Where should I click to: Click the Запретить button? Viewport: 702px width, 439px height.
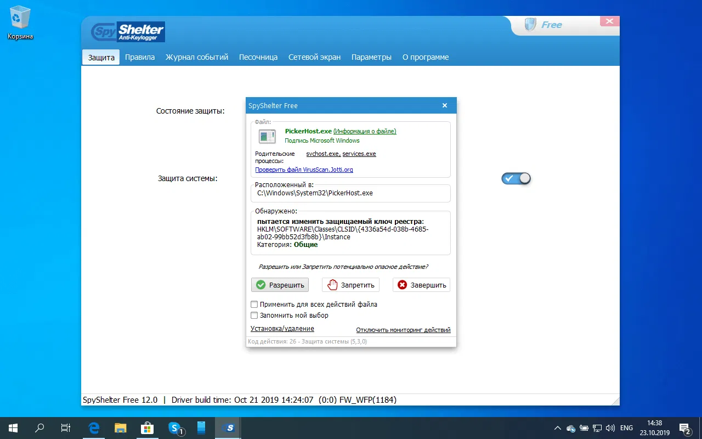[350, 285]
